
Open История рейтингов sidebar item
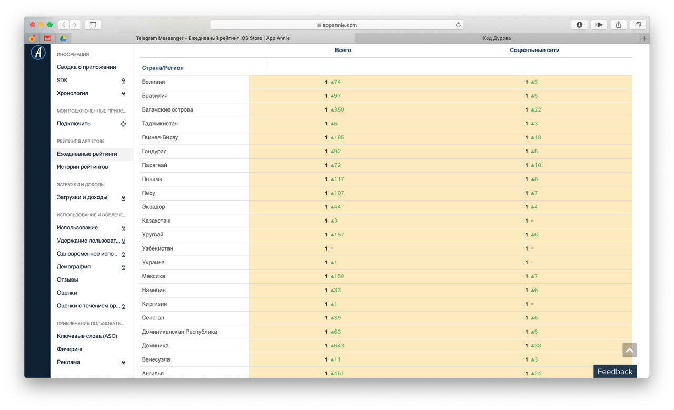tap(83, 167)
